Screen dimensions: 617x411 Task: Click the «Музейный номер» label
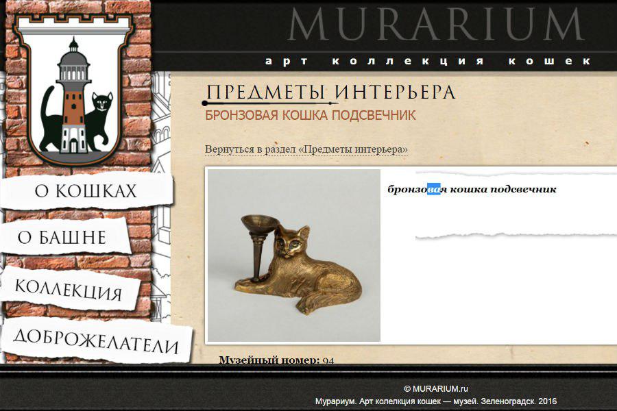point(269,360)
